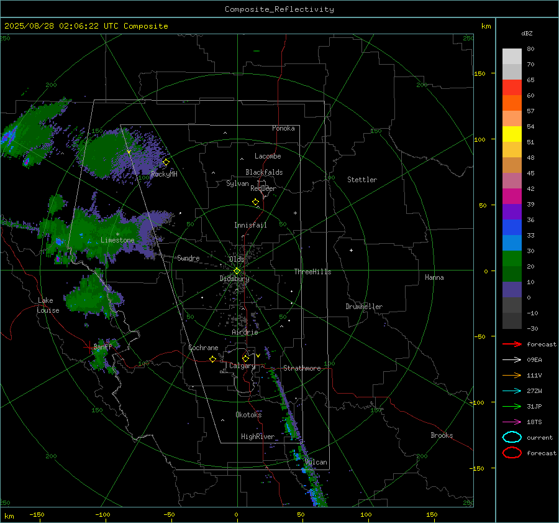Viewport: 559px width, 523px height.
Task: Click the ThreeHills label
Action: [x=312, y=272]
